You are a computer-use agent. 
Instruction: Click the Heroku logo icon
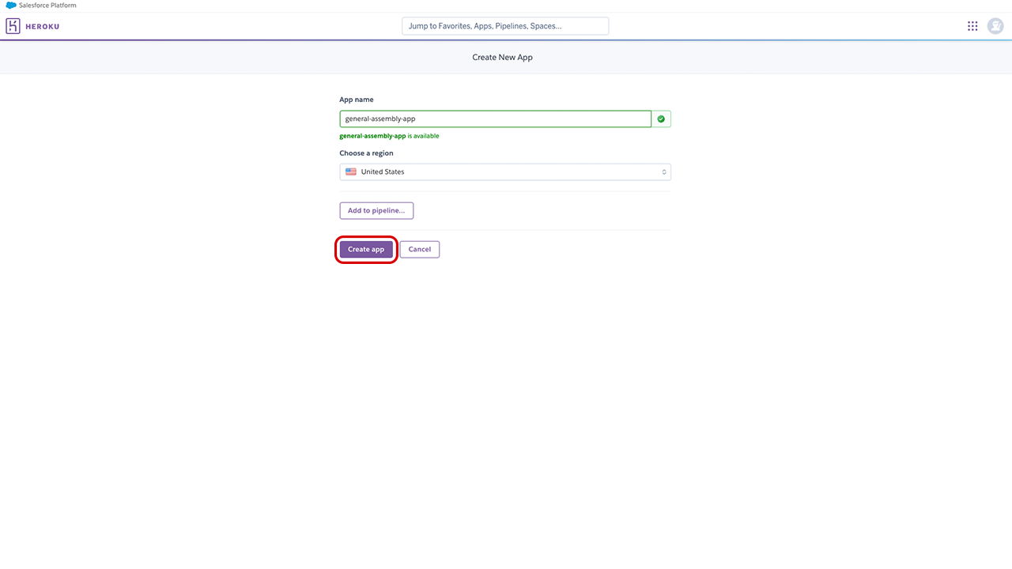click(x=13, y=26)
